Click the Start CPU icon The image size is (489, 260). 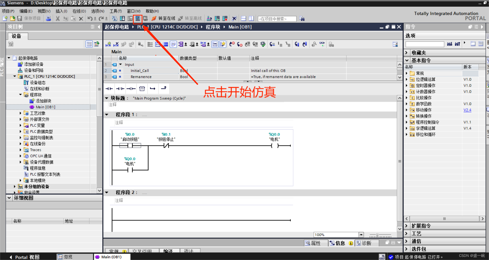coord(217,19)
